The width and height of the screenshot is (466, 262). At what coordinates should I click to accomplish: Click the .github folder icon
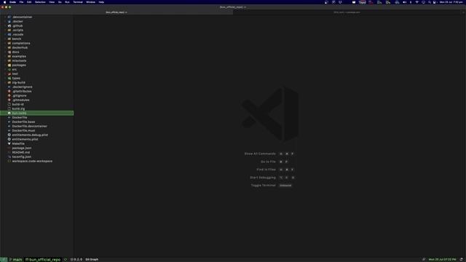pyautogui.click(x=9, y=26)
